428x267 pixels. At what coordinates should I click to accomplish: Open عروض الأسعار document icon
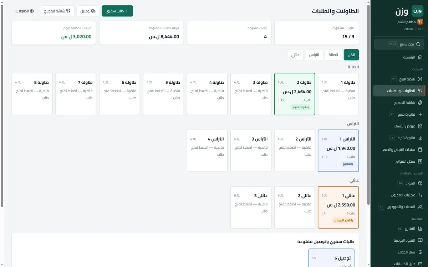click(x=420, y=126)
